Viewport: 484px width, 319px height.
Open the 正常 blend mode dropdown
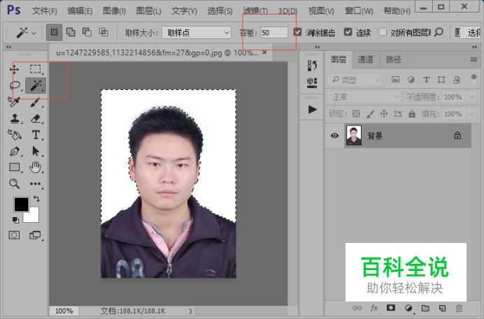[364, 97]
